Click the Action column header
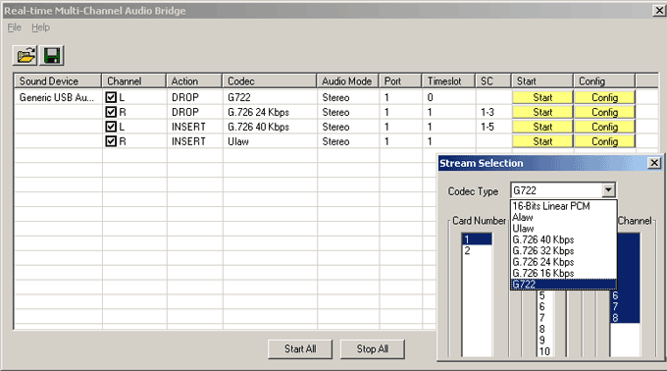Viewport: 667px width, 371px height. tap(194, 80)
